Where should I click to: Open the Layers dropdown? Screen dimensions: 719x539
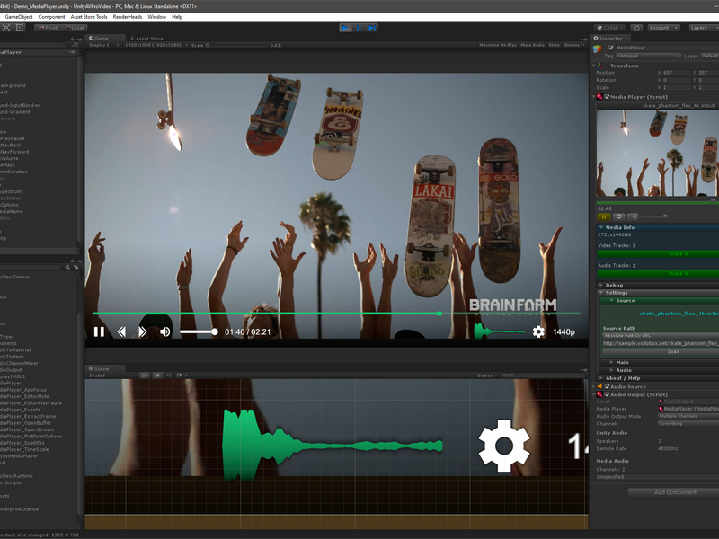click(x=704, y=28)
